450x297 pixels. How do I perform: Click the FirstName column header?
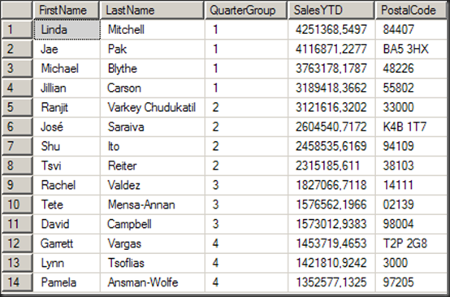click(67, 11)
